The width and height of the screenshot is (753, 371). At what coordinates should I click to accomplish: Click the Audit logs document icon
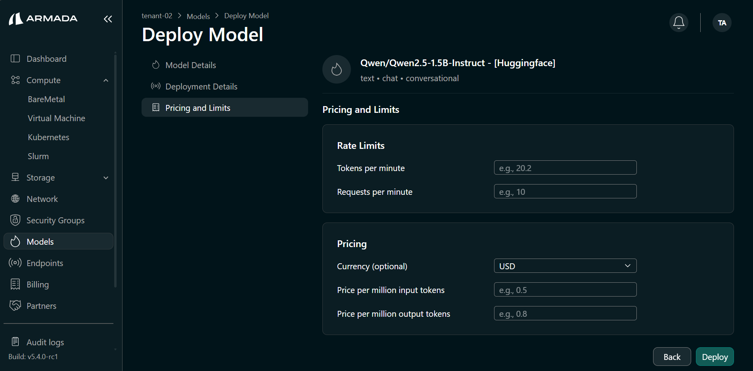pyautogui.click(x=15, y=342)
